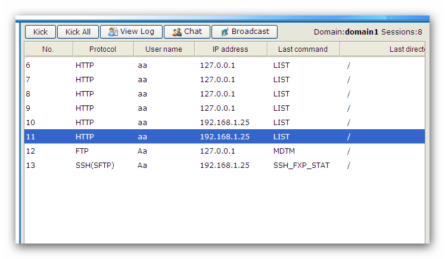Open View Log
Image resolution: width=445 pixels, height=259 pixels.
(x=132, y=32)
